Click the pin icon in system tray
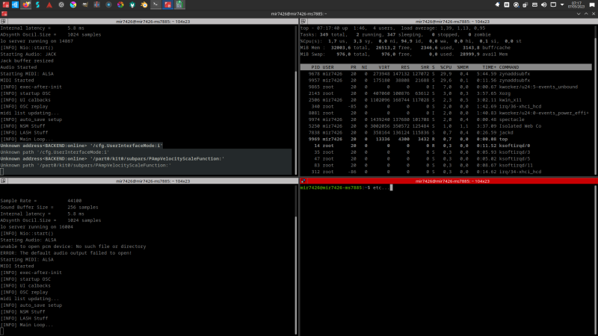The height and width of the screenshot is (336, 598). click(x=497, y=4)
